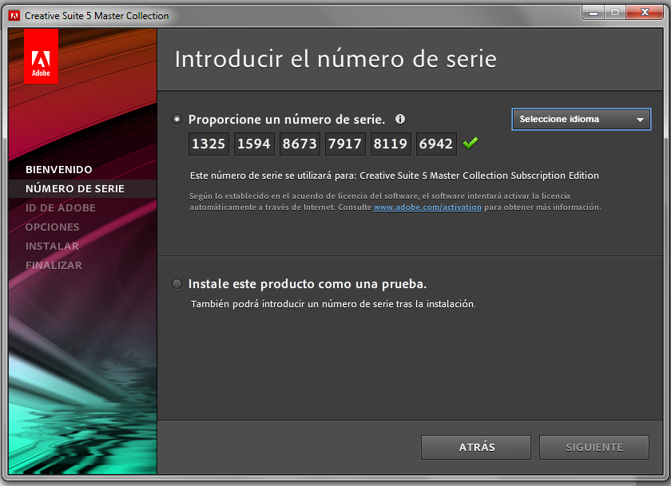Click the ATRÁS button
The height and width of the screenshot is (486, 671).
476,447
